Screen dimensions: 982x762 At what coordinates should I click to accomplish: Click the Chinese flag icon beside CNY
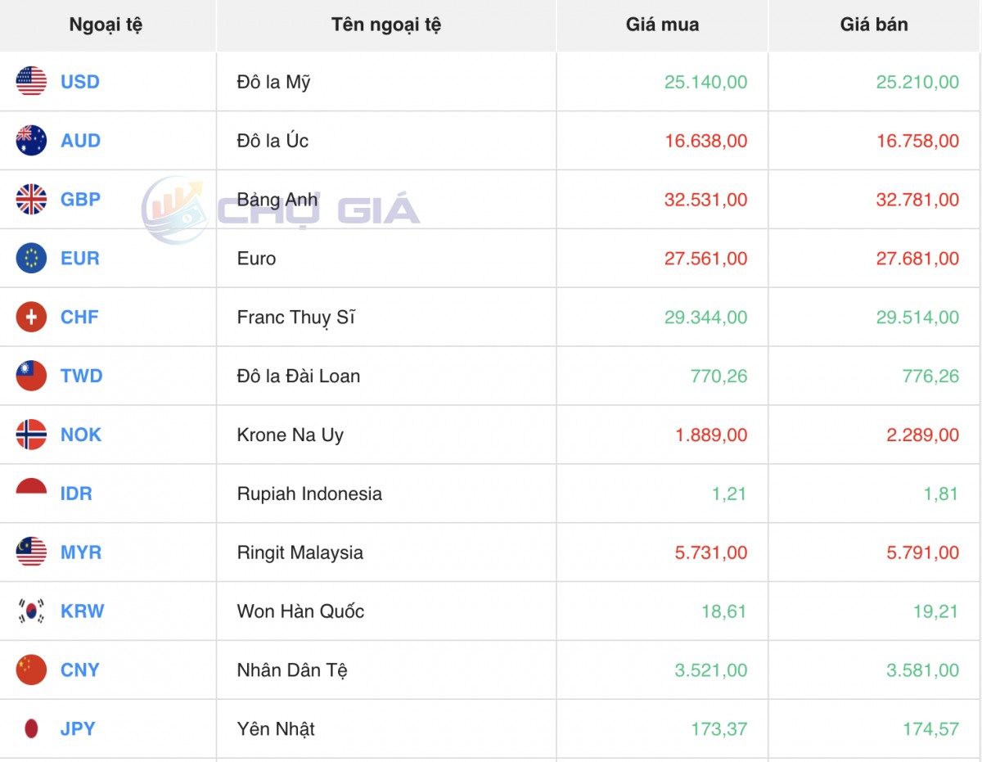31,670
